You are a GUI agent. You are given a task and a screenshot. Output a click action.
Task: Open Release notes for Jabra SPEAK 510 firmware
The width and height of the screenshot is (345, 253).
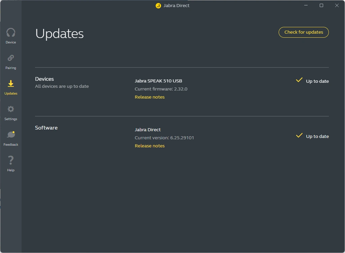tap(150, 97)
